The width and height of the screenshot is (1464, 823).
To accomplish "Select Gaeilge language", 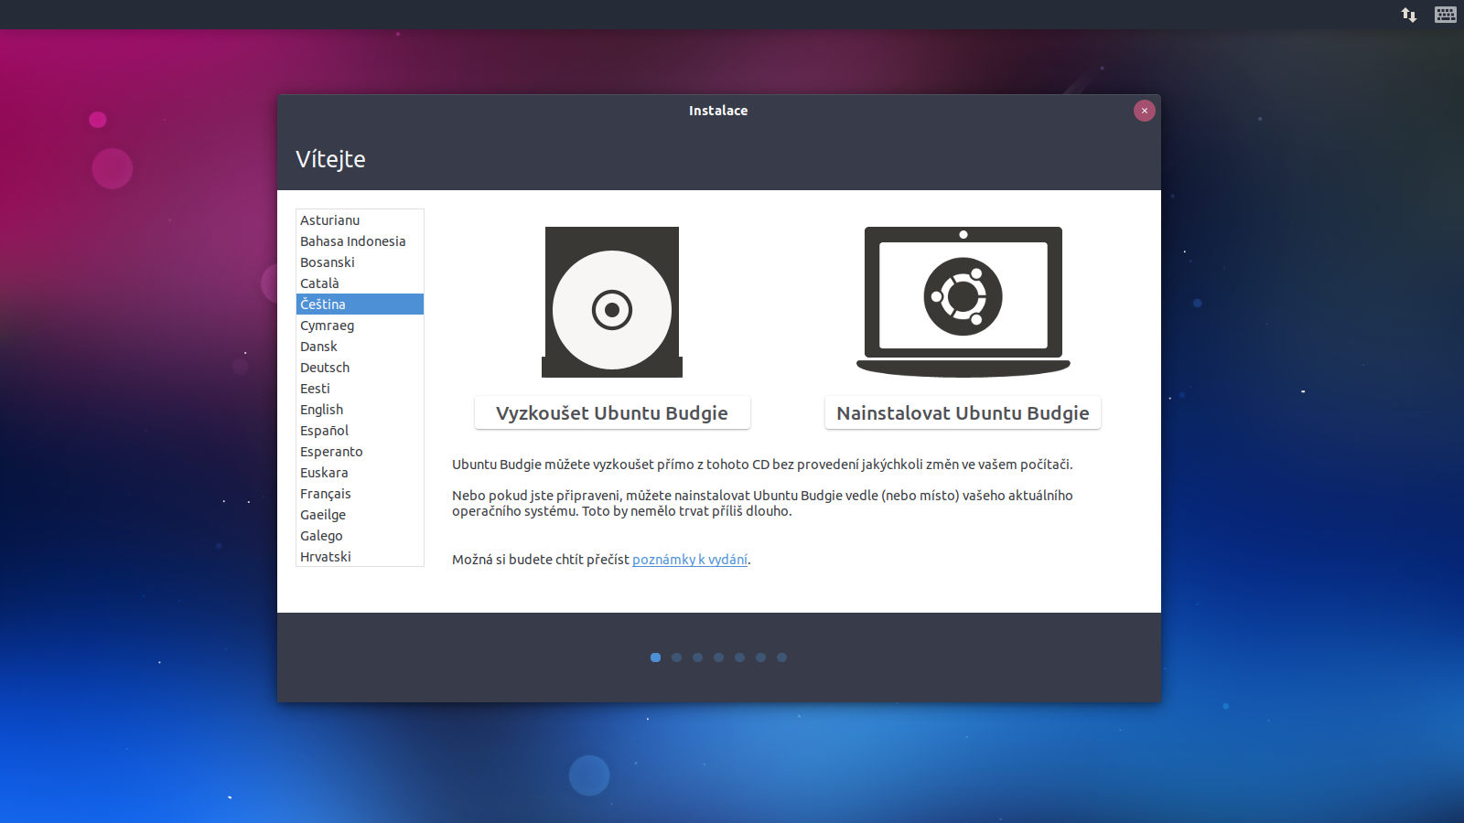I will point(360,515).
